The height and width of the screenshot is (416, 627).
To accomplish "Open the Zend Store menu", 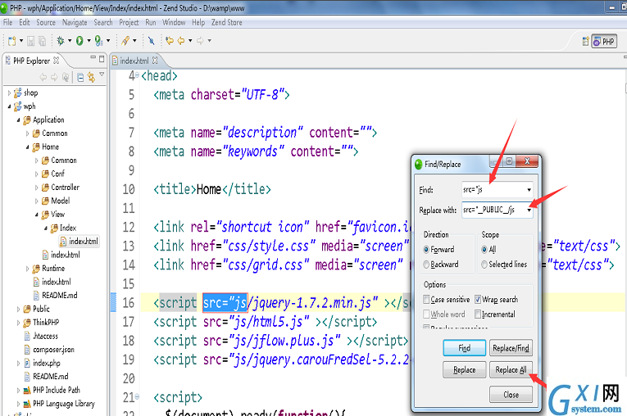I will click(227, 22).
